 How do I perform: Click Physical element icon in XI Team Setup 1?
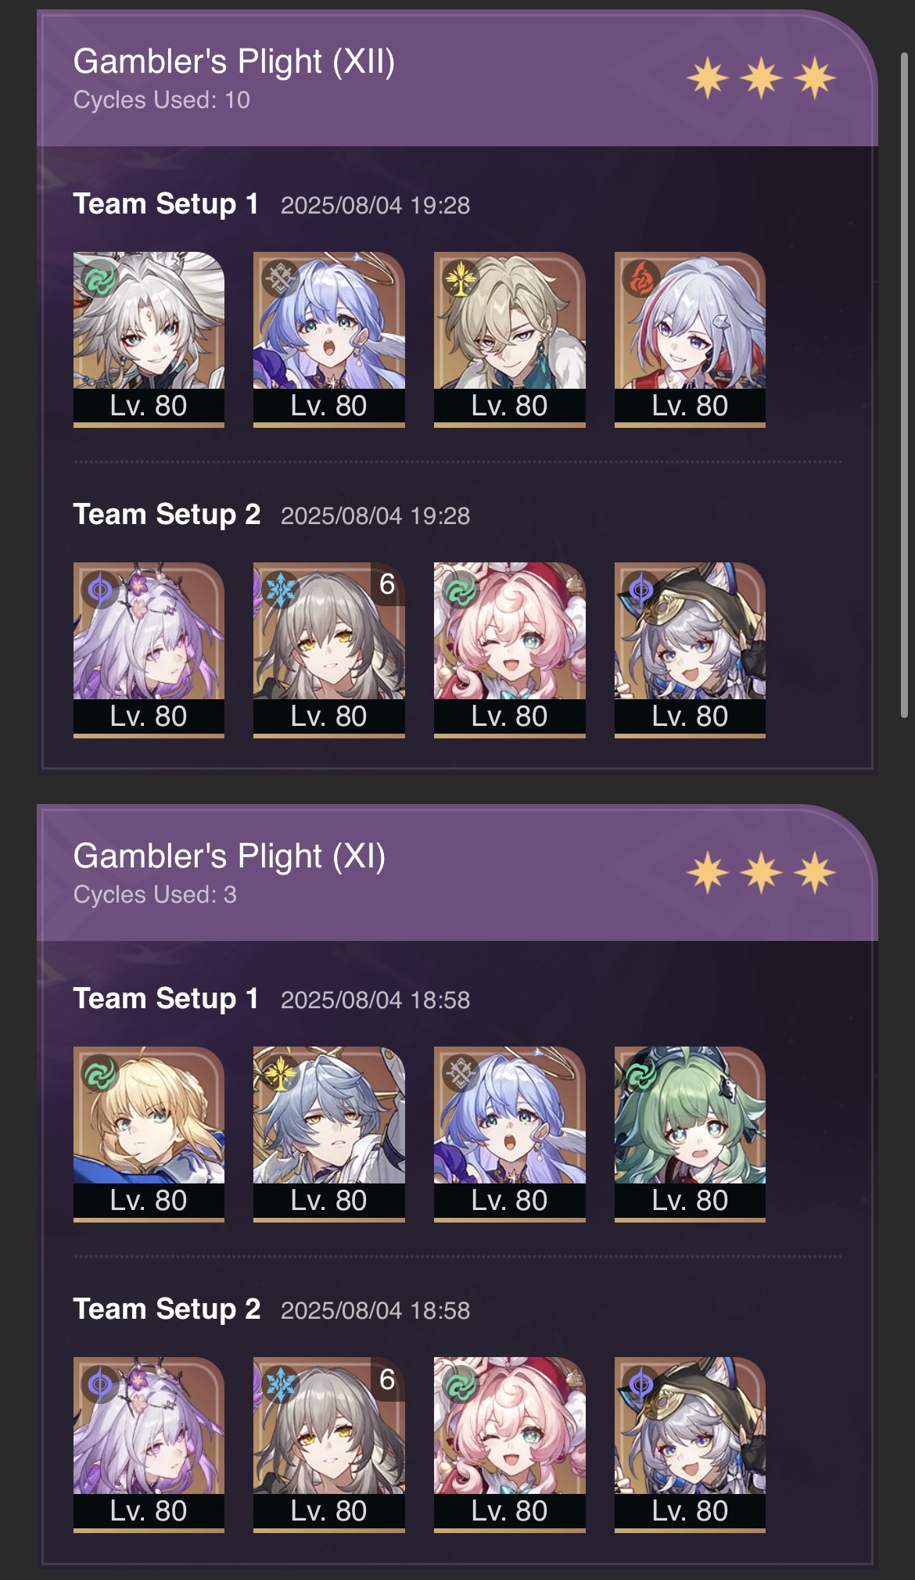pos(460,1073)
